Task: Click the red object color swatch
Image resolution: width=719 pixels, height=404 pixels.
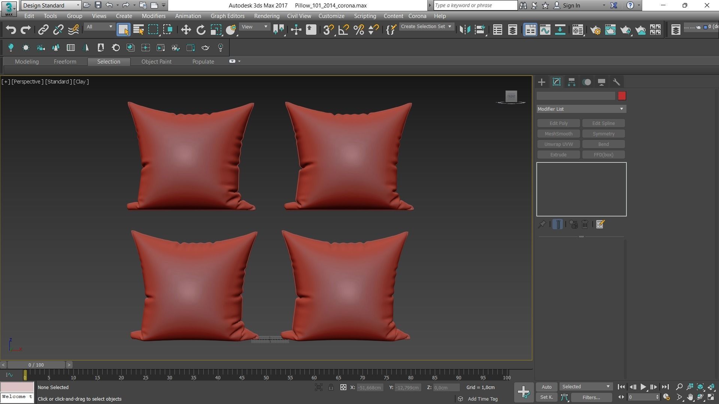Action: 622,96
